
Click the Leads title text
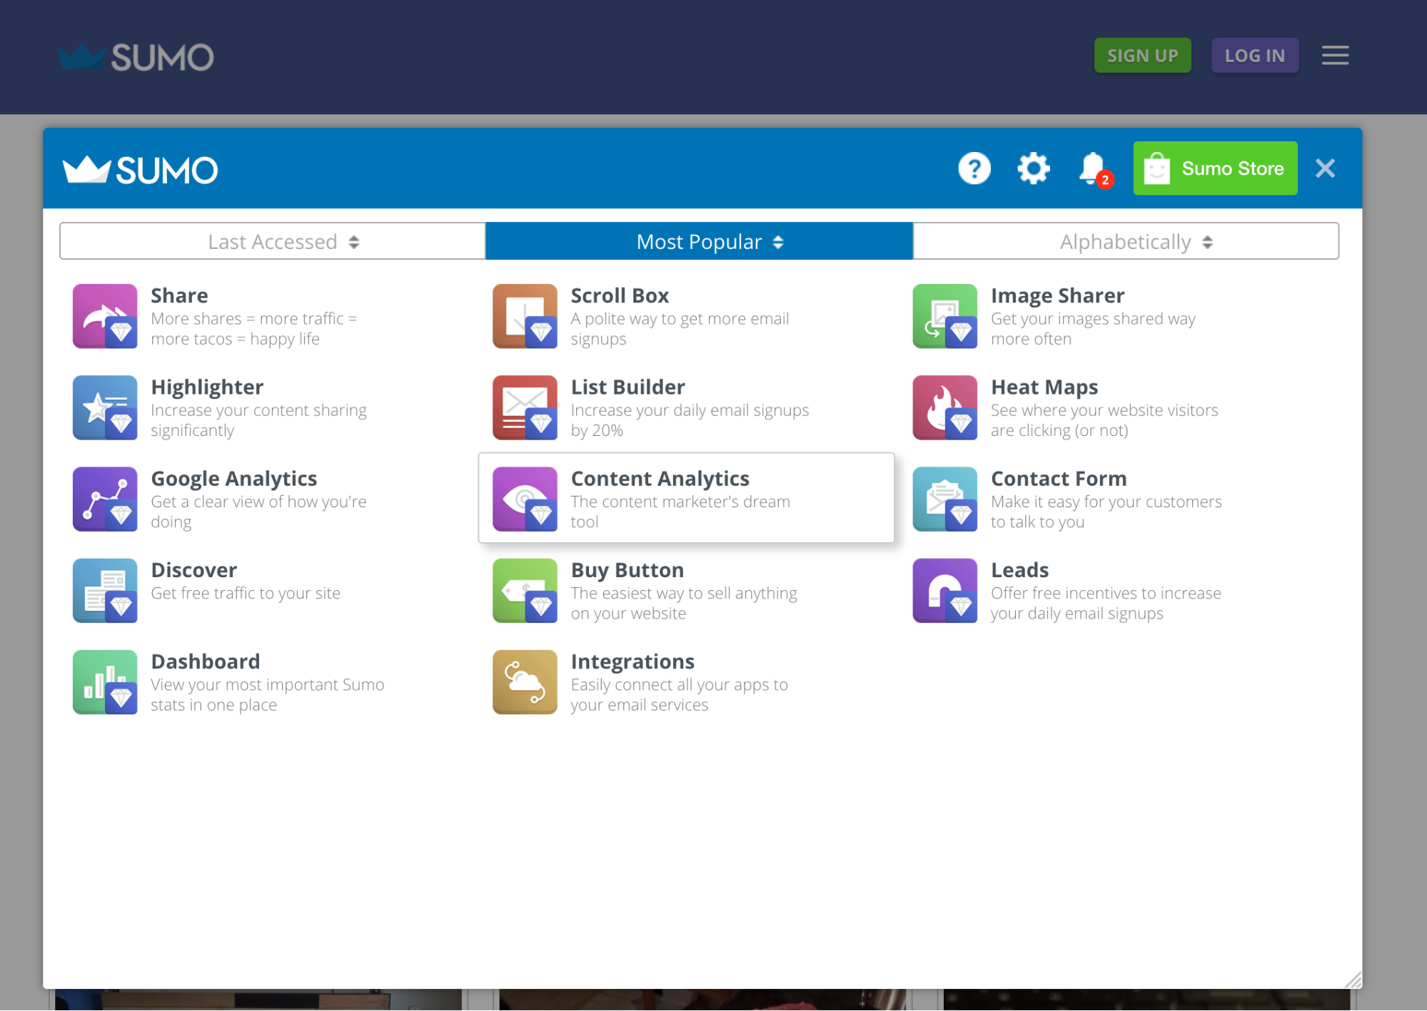click(1019, 569)
